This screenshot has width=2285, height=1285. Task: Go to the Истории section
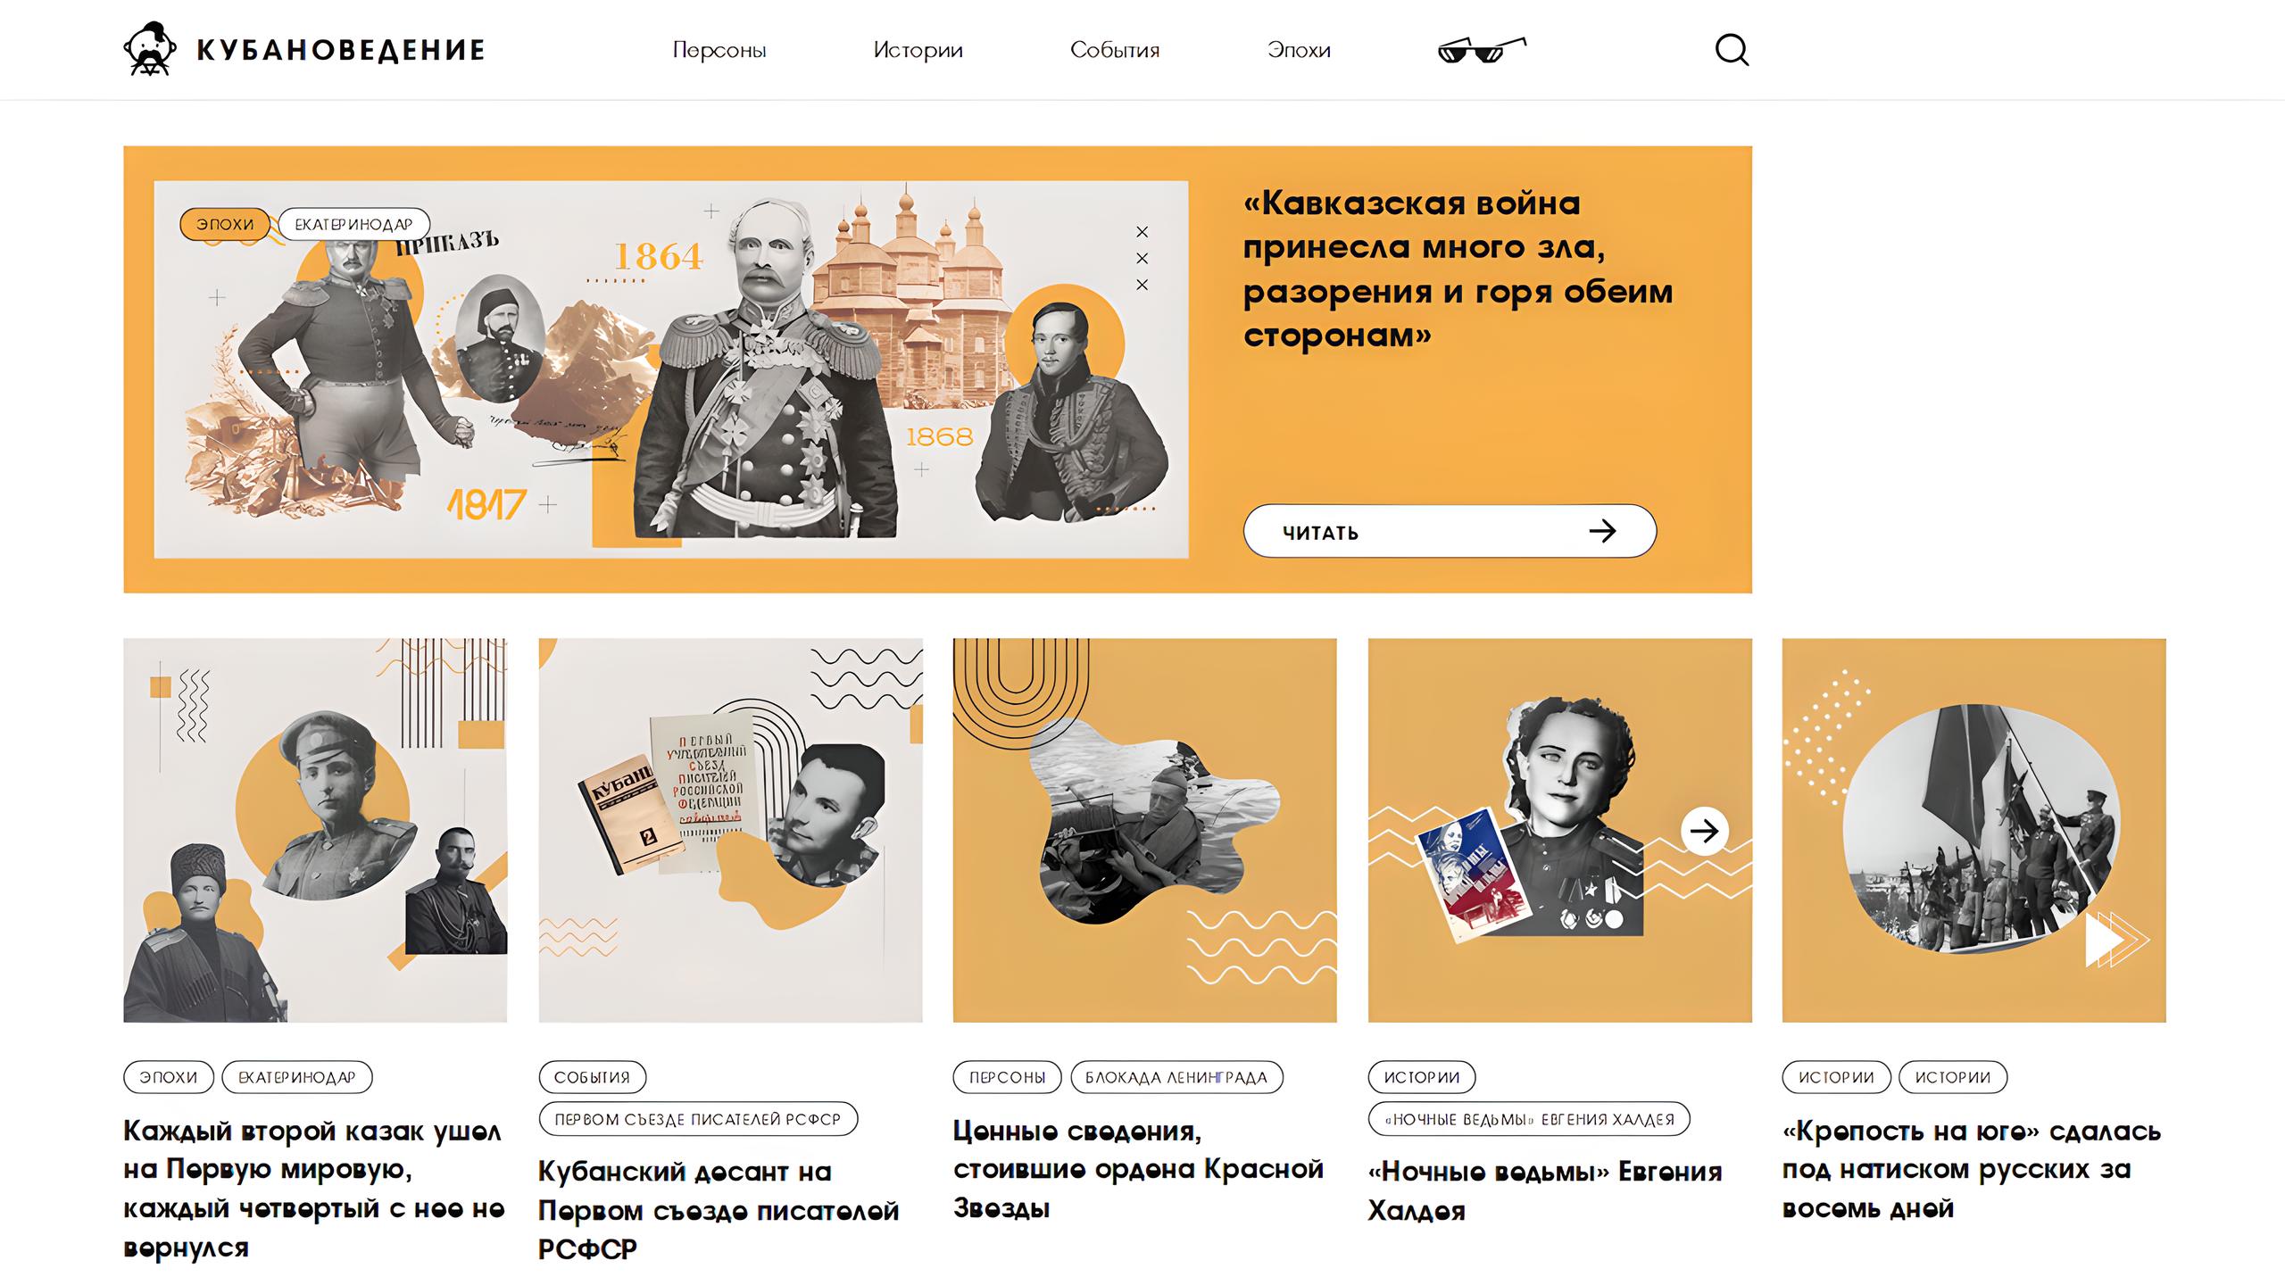coord(918,50)
